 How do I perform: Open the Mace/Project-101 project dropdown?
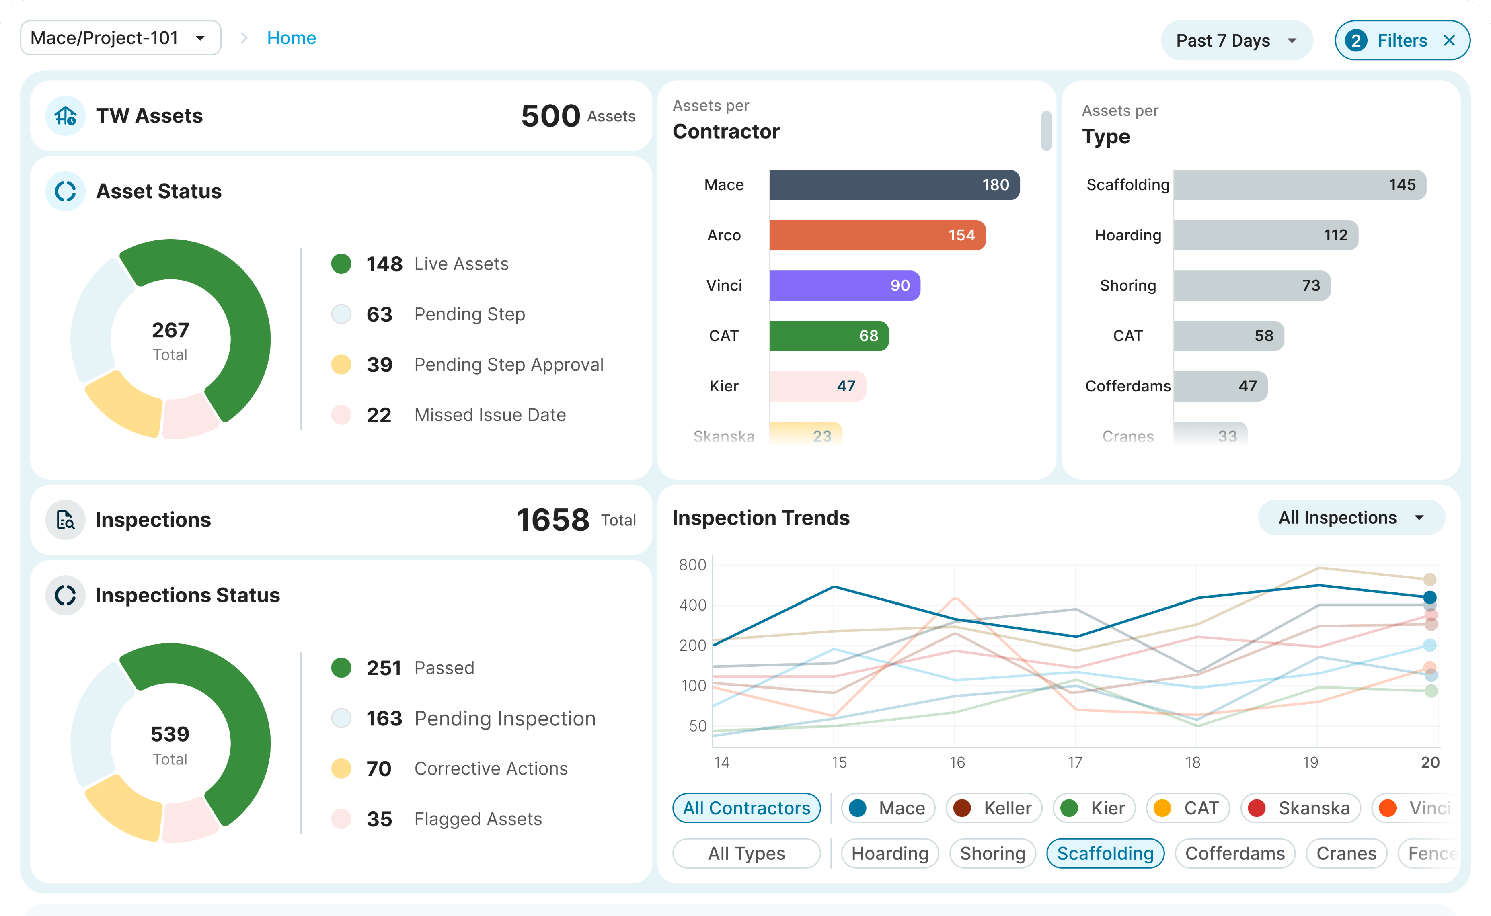coord(121,38)
